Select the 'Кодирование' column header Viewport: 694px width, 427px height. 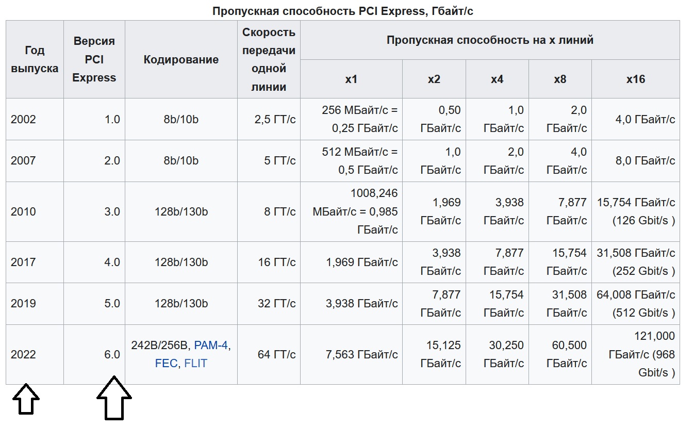(x=181, y=59)
